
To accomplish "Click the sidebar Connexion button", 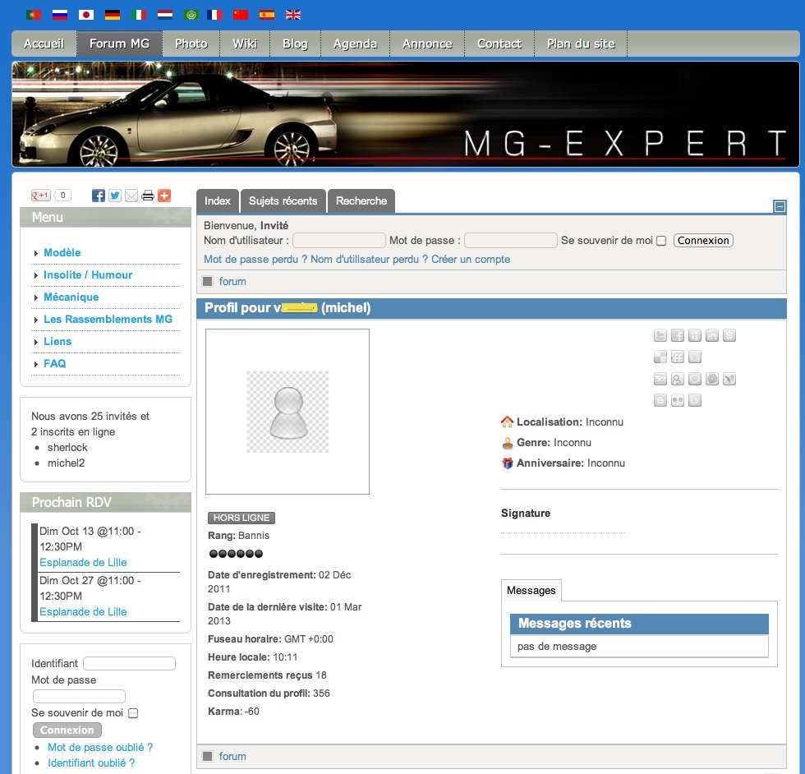I will [x=67, y=730].
